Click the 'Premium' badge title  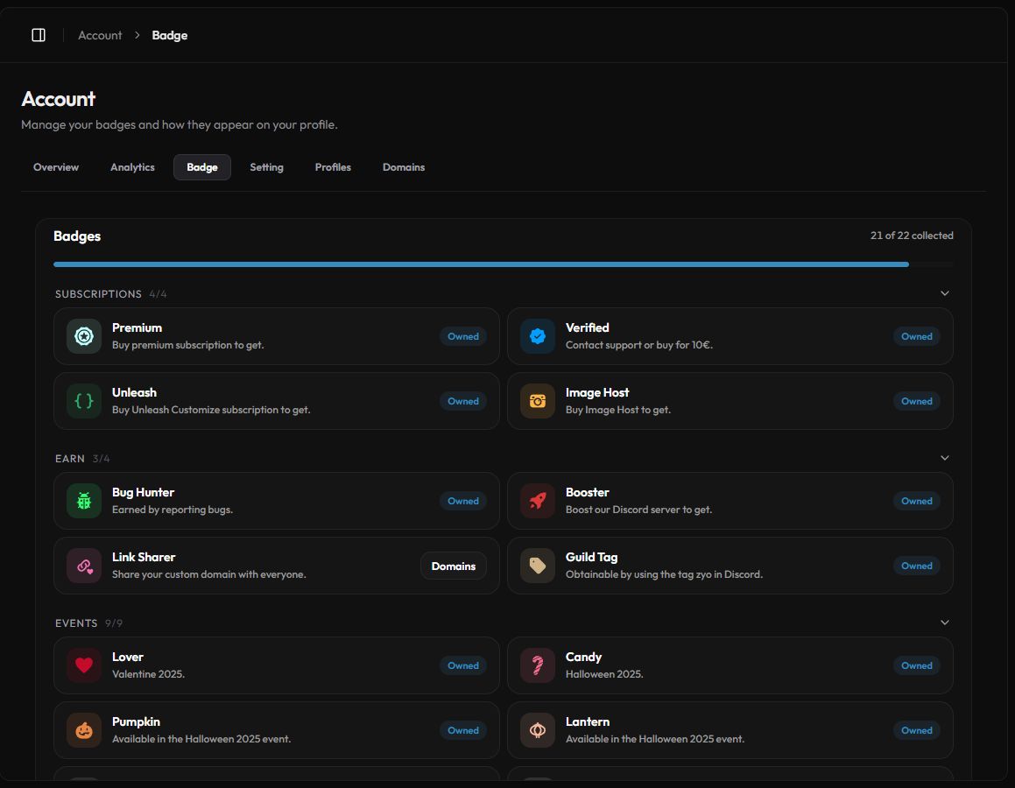click(x=137, y=327)
